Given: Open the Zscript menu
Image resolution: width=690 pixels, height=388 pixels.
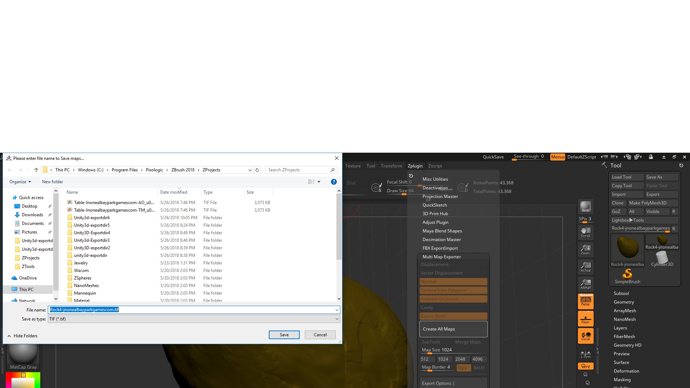Looking at the screenshot, I should click(x=435, y=166).
